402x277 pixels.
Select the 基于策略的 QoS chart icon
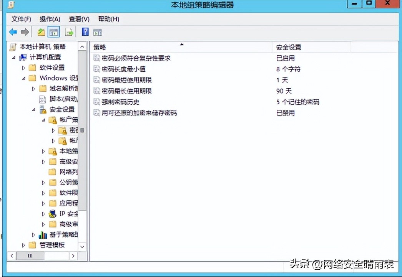tap(43, 235)
